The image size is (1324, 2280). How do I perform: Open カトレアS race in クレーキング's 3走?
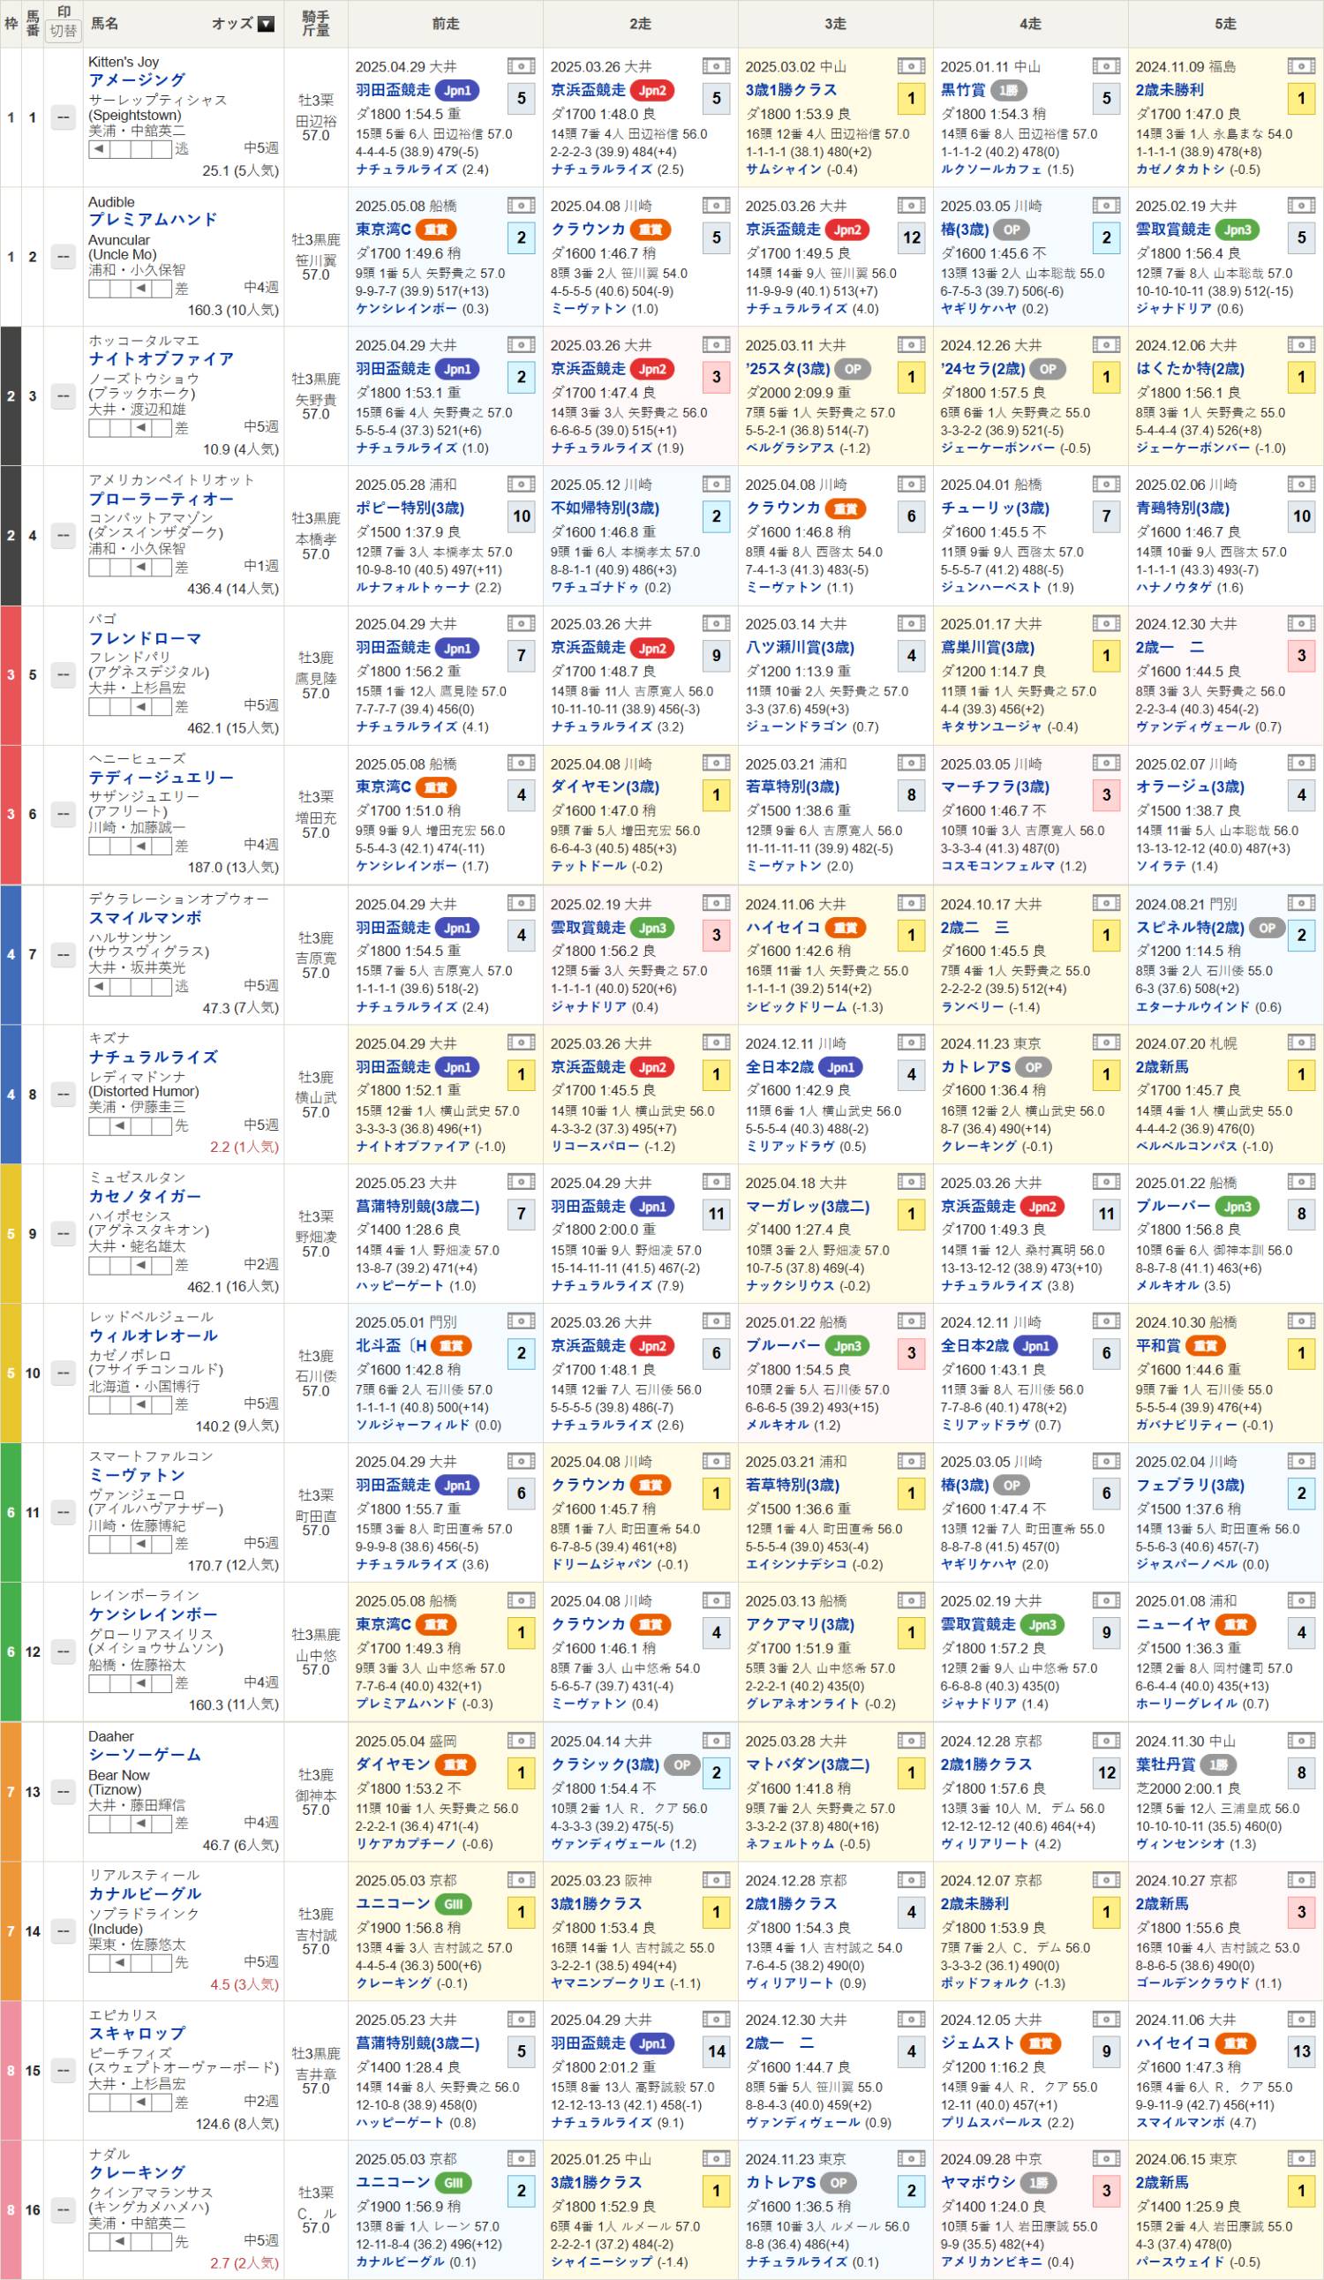pyautogui.click(x=780, y=2182)
